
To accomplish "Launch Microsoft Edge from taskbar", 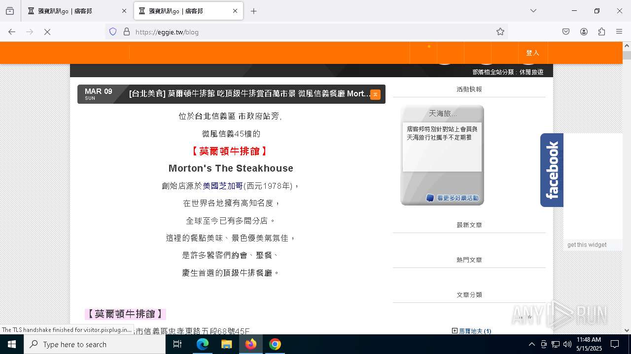I will [203, 344].
